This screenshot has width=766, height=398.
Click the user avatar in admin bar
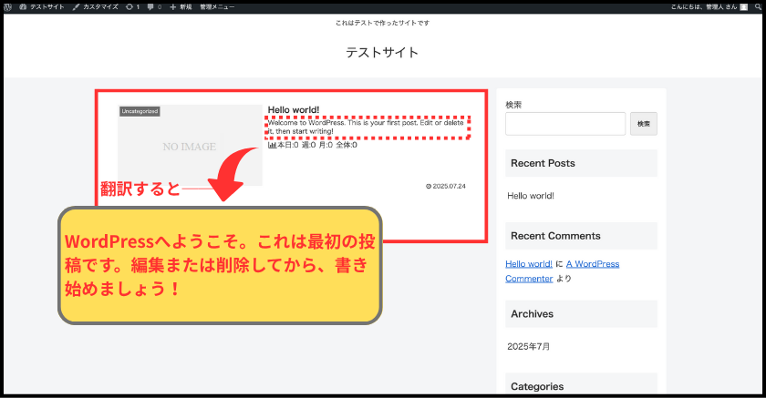[x=743, y=6]
